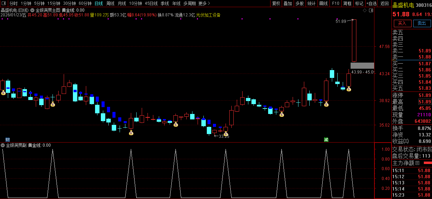
Task: Click the green 减 marker on the chart
Action: 326,139
